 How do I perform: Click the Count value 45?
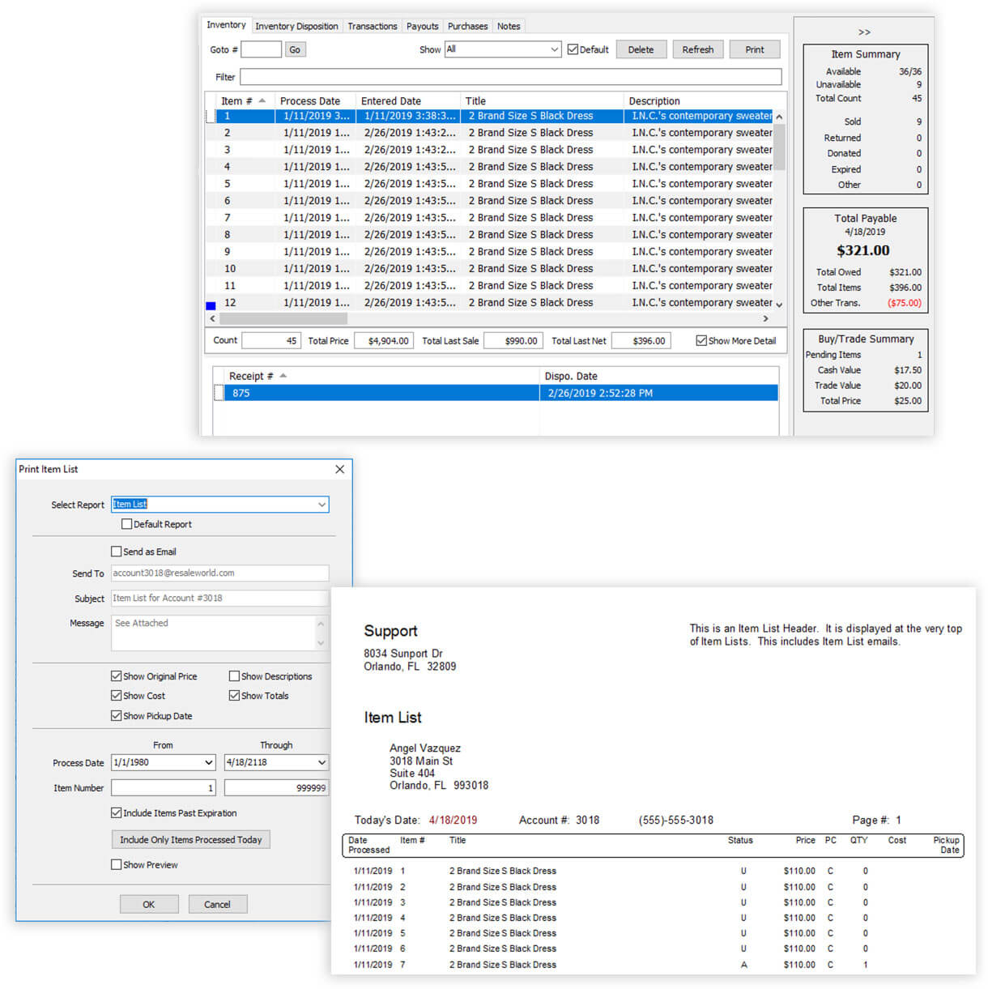pyautogui.click(x=271, y=341)
